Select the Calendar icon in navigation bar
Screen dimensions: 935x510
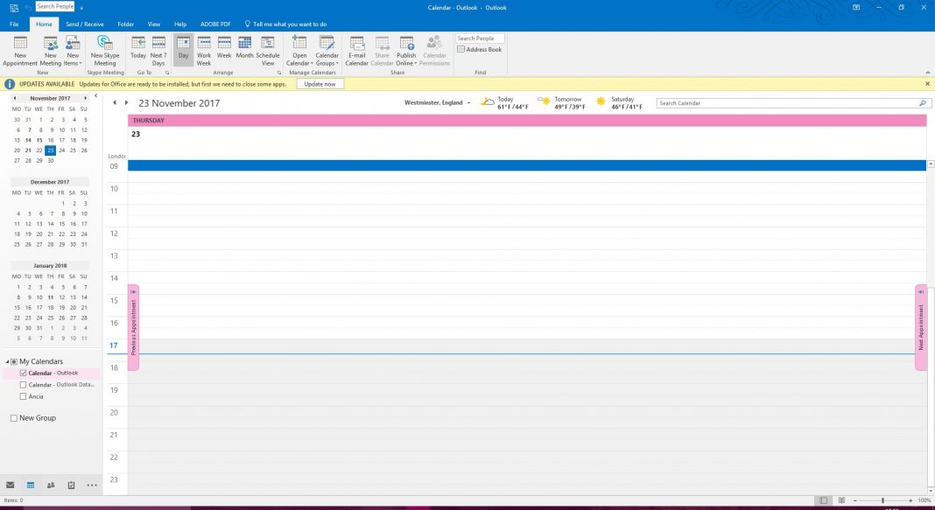point(31,485)
